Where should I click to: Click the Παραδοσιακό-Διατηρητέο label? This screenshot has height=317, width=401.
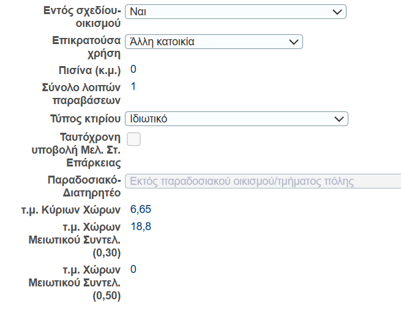coord(84,187)
